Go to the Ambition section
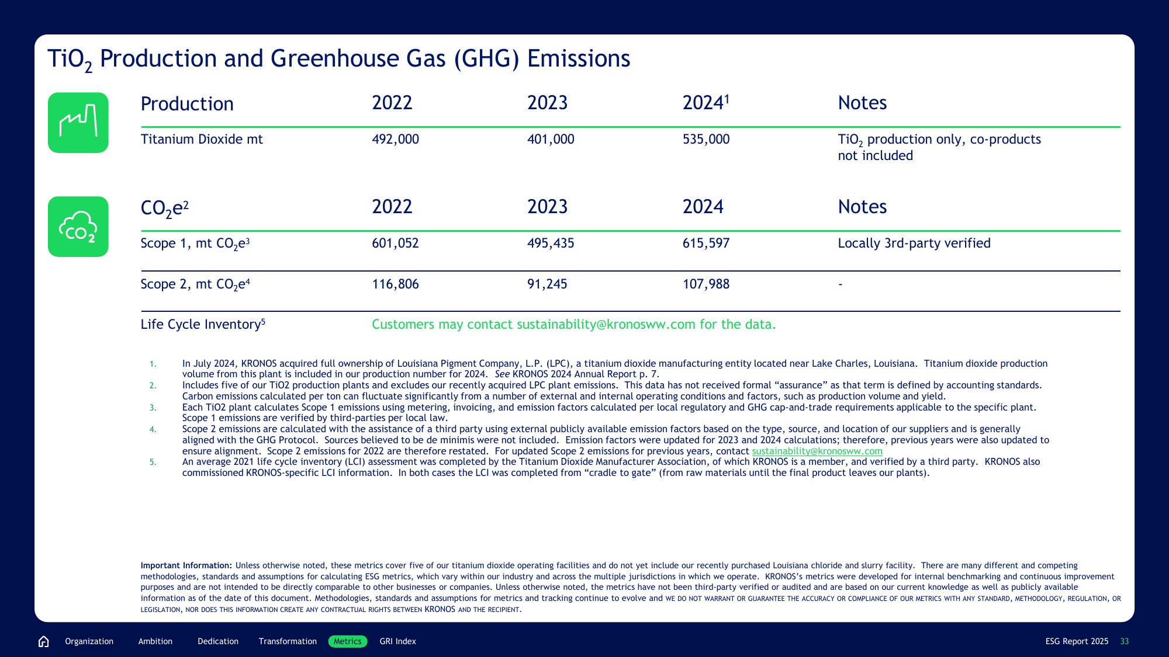 point(155,641)
